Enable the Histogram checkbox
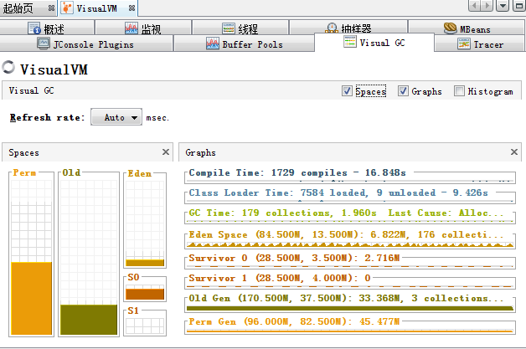526x349 pixels. [459, 91]
